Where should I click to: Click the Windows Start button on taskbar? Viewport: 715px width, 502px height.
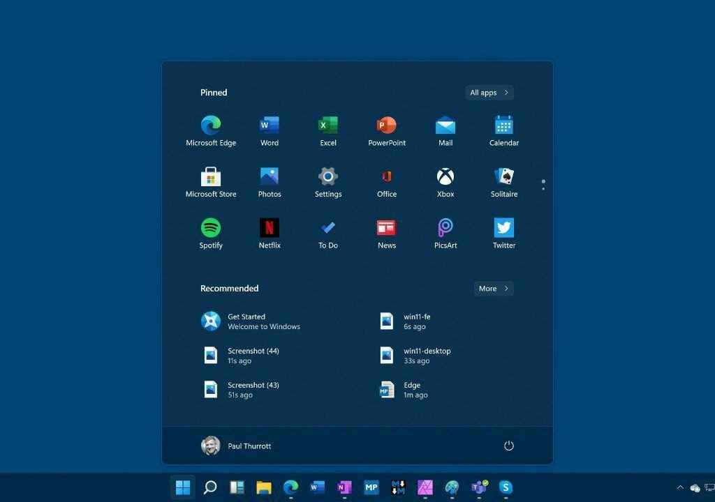point(183,487)
